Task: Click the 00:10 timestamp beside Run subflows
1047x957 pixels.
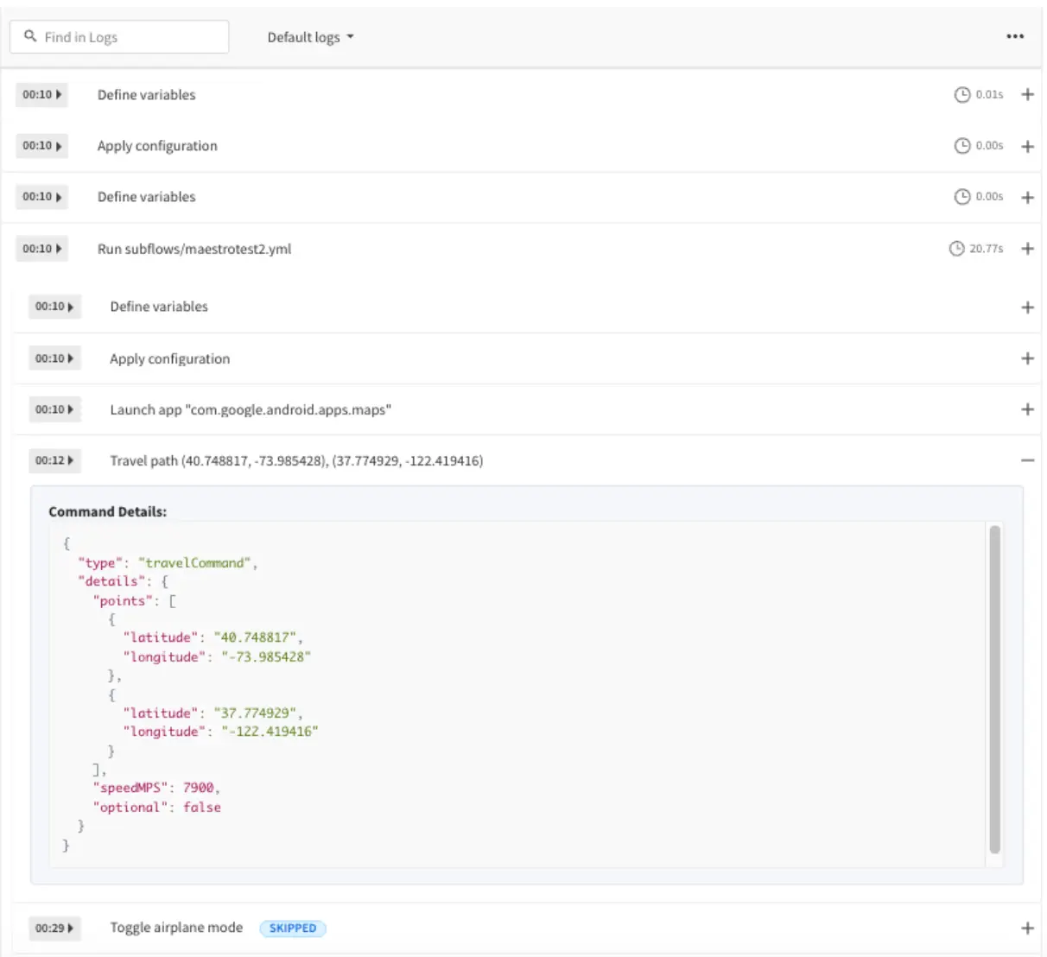Action: [41, 249]
